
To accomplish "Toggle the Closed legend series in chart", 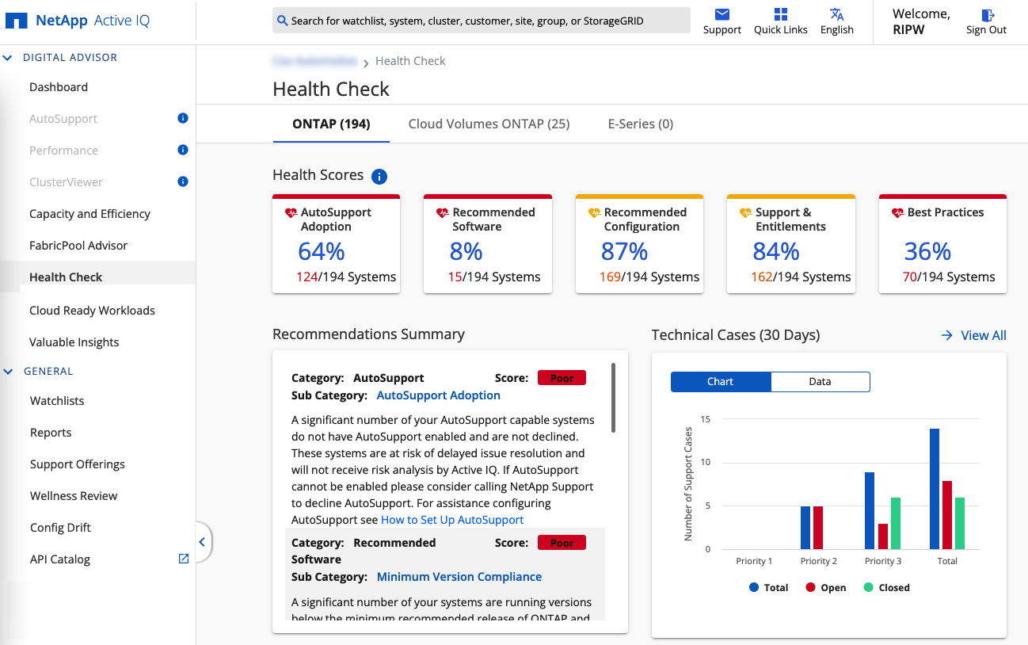I will coord(885,588).
